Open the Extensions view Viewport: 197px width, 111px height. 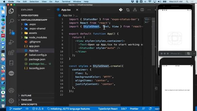11,53
